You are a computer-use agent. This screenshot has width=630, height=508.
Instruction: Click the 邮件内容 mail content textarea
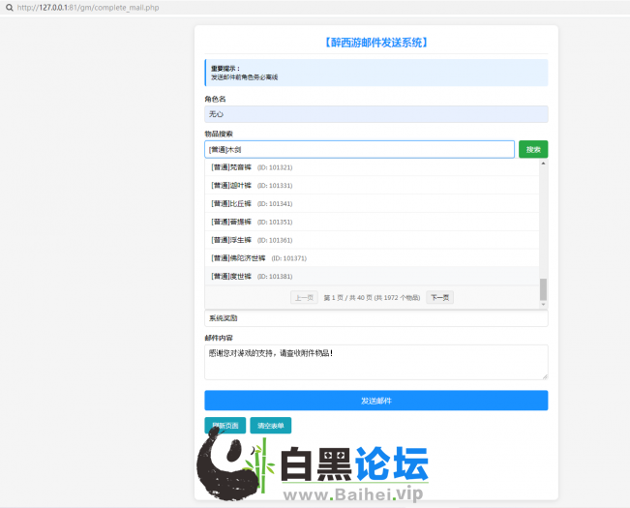(375, 361)
